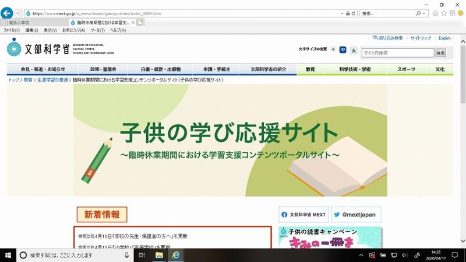
Task: Open the browser home page icon
Action: point(436,13)
